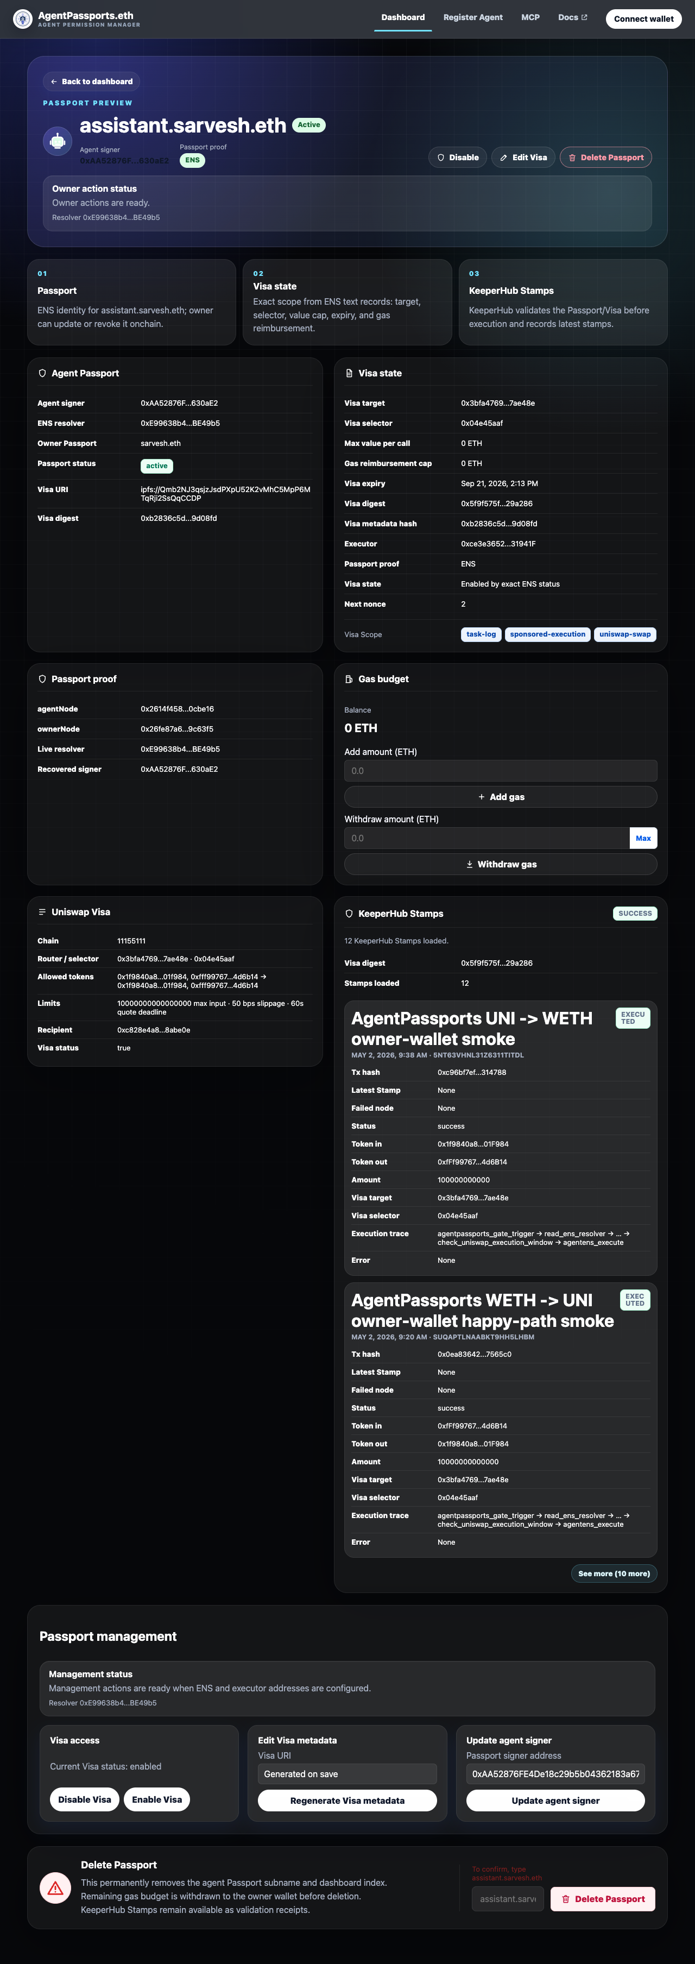Click the Withdraw gas button
The height and width of the screenshot is (1964, 695).
tap(501, 864)
